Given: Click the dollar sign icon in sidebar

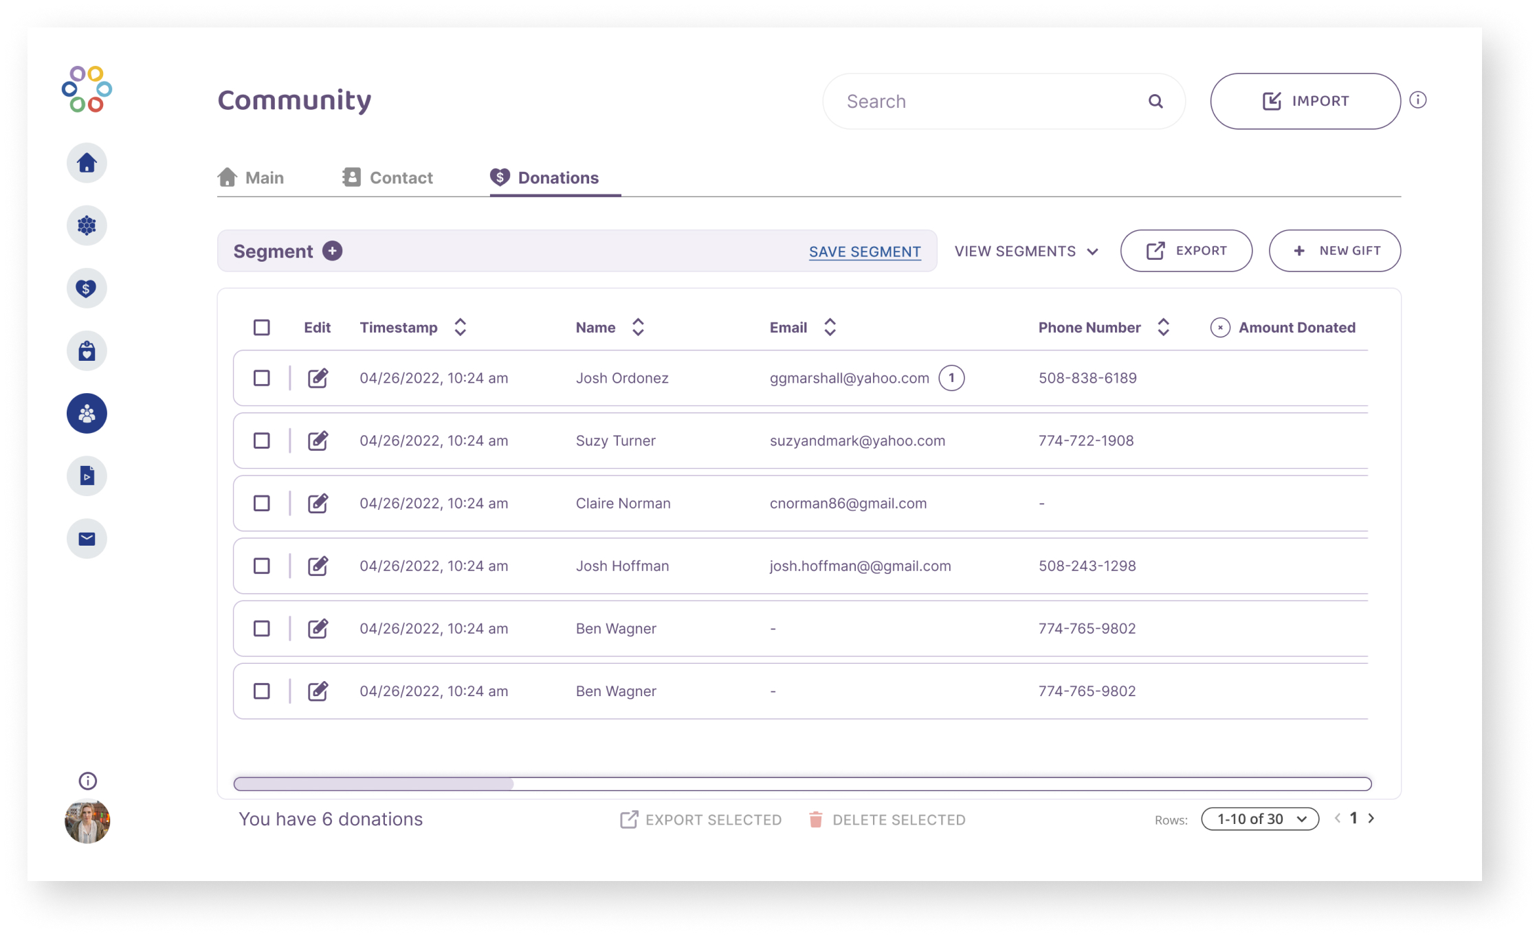Looking at the screenshot, I should pyautogui.click(x=88, y=289).
